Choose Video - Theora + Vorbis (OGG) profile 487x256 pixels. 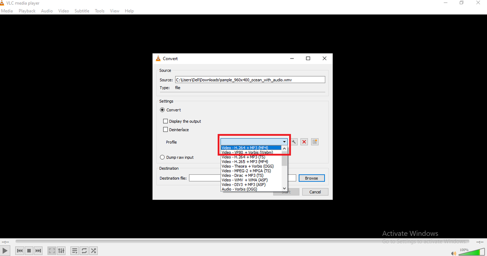[x=251, y=166]
